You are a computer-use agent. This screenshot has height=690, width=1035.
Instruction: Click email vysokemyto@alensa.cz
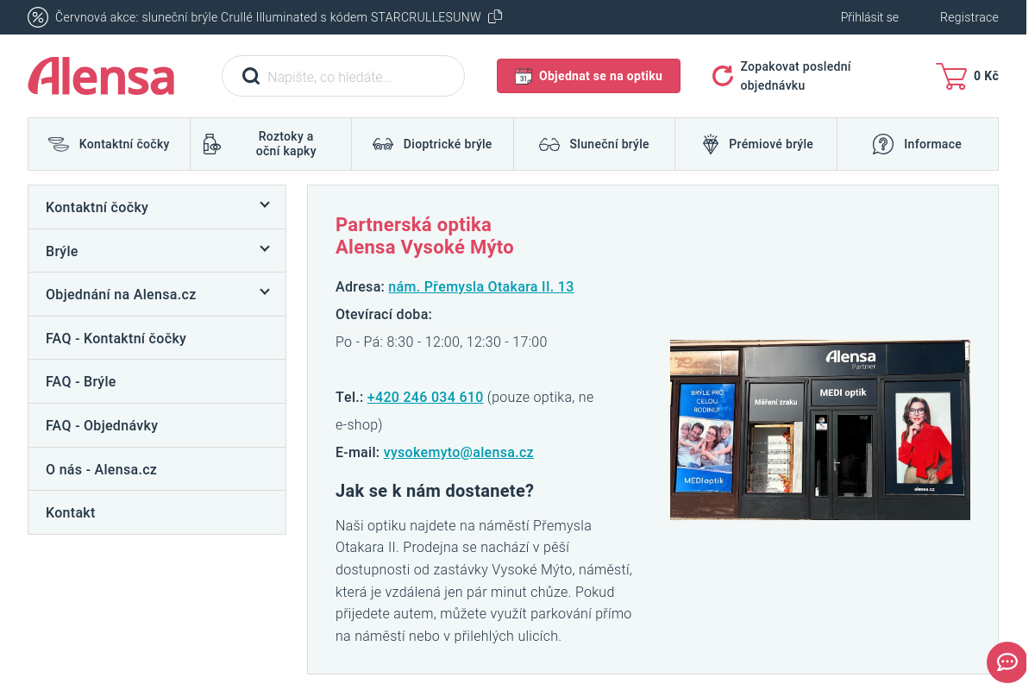click(x=459, y=452)
